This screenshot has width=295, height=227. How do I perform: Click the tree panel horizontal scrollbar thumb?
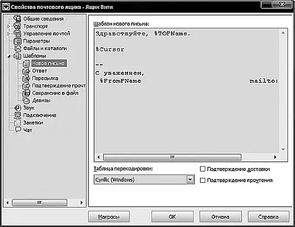pos(40,202)
